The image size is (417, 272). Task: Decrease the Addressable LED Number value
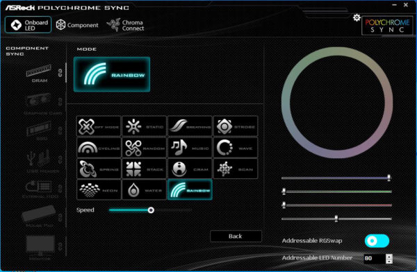point(389,261)
